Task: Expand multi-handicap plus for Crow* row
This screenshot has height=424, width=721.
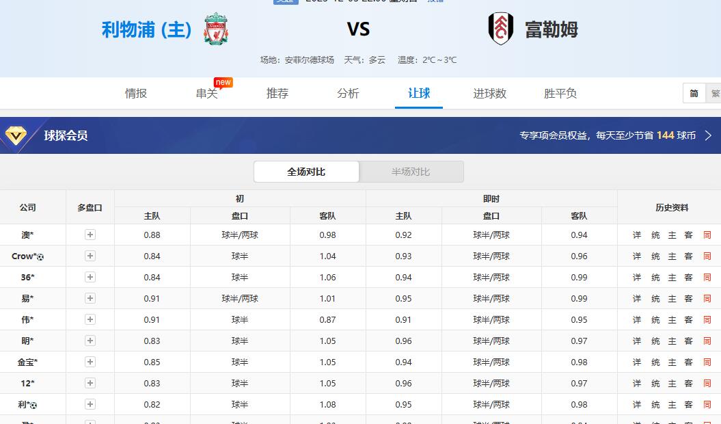Action: 90,256
